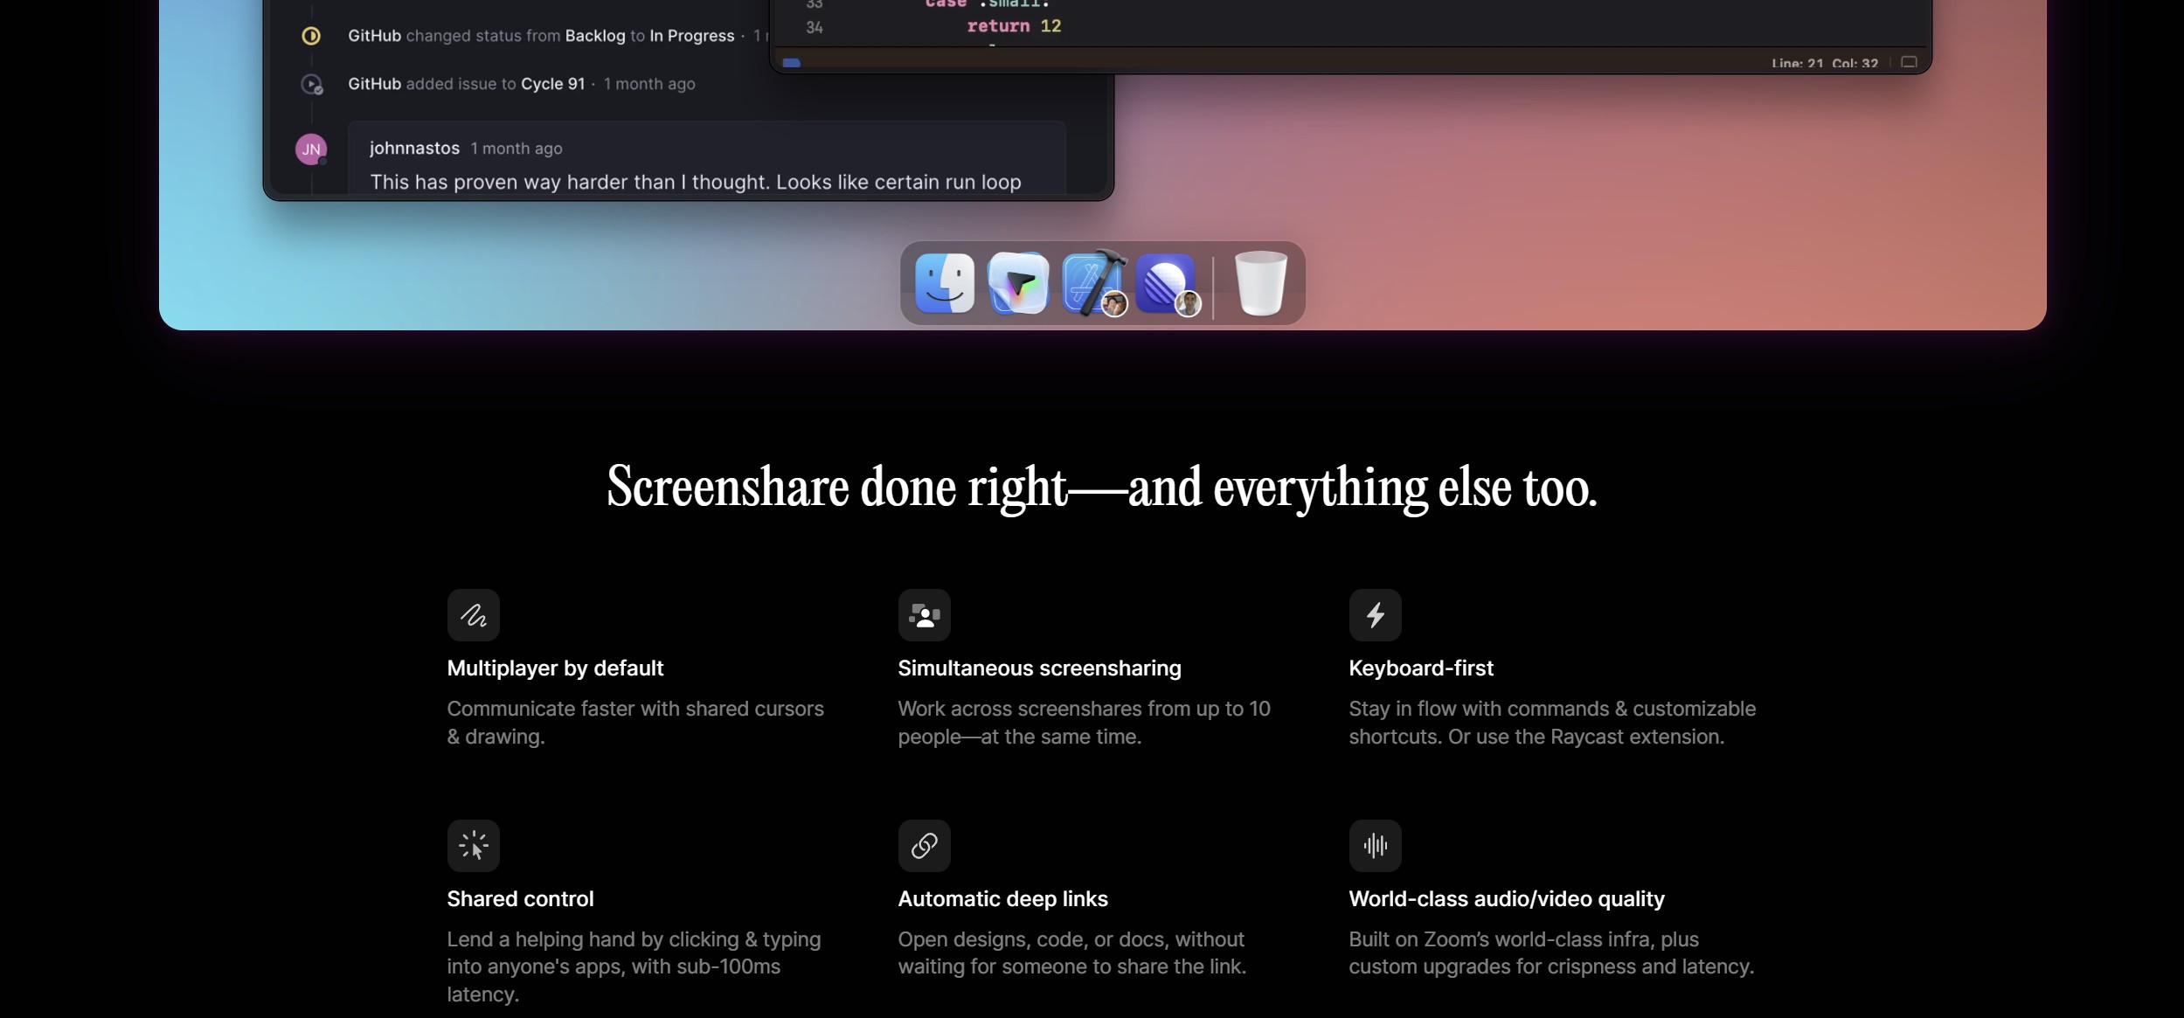The image size is (2184, 1018).
Task: Click the 'World-class audio/video quality' heading
Action: click(1507, 899)
